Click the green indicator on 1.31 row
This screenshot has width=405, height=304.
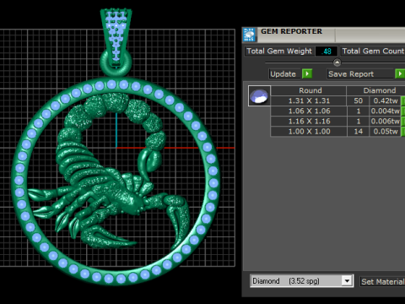[x=403, y=100]
